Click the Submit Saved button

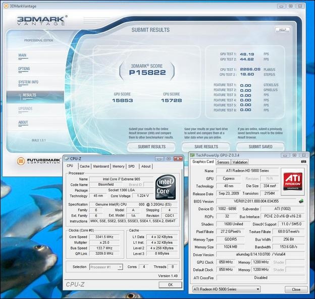tap(260, 147)
